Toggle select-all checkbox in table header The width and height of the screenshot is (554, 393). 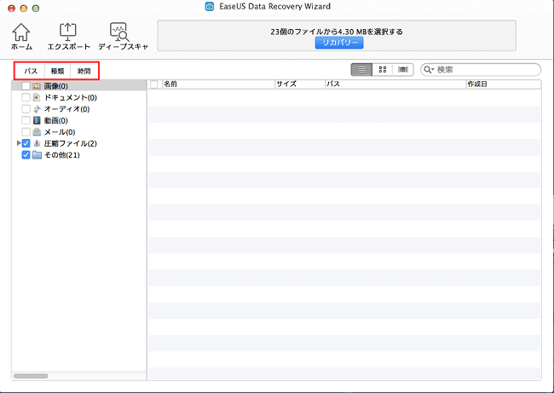(x=154, y=84)
